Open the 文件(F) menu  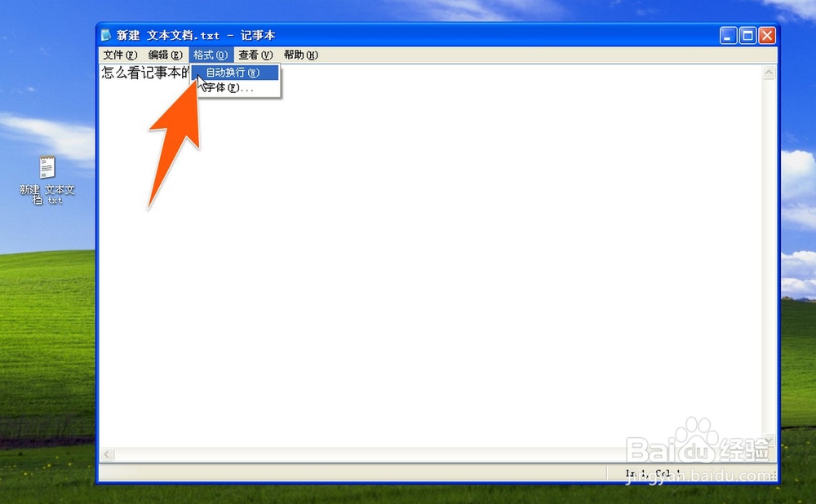pyautogui.click(x=120, y=55)
